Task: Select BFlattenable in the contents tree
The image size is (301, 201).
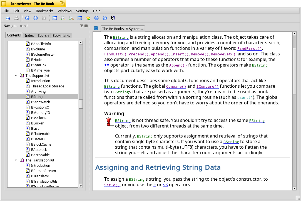Action: click(x=41, y=134)
